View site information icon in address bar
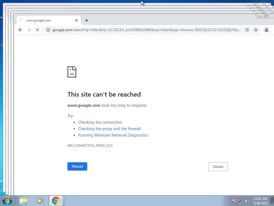This screenshot has width=274, height=206. coord(48,30)
